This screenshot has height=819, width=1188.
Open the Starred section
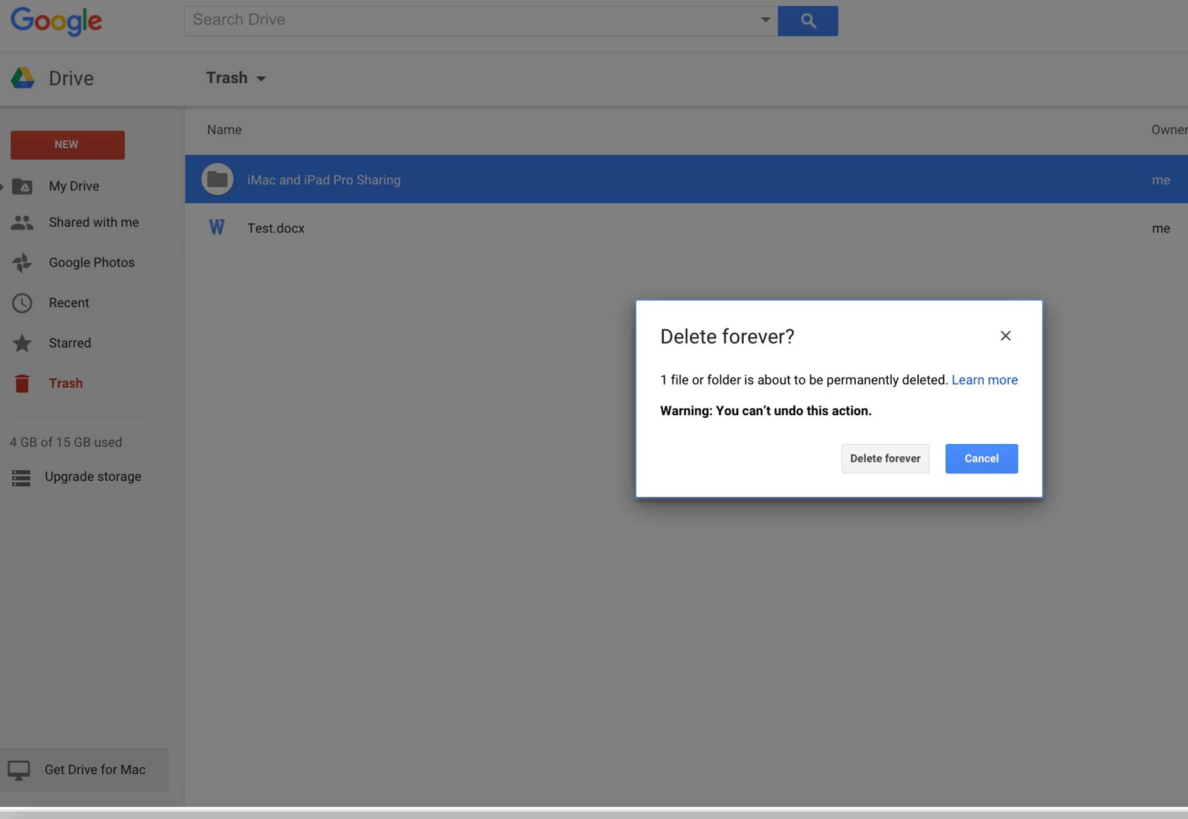70,343
